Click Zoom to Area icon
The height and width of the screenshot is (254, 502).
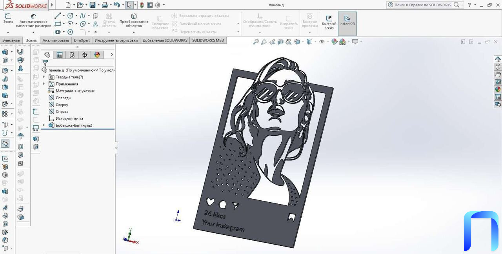pos(264,42)
